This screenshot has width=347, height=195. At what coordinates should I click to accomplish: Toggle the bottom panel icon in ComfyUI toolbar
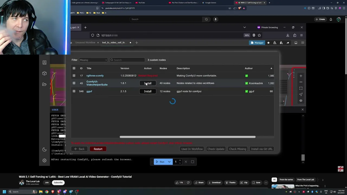tap(296, 43)
